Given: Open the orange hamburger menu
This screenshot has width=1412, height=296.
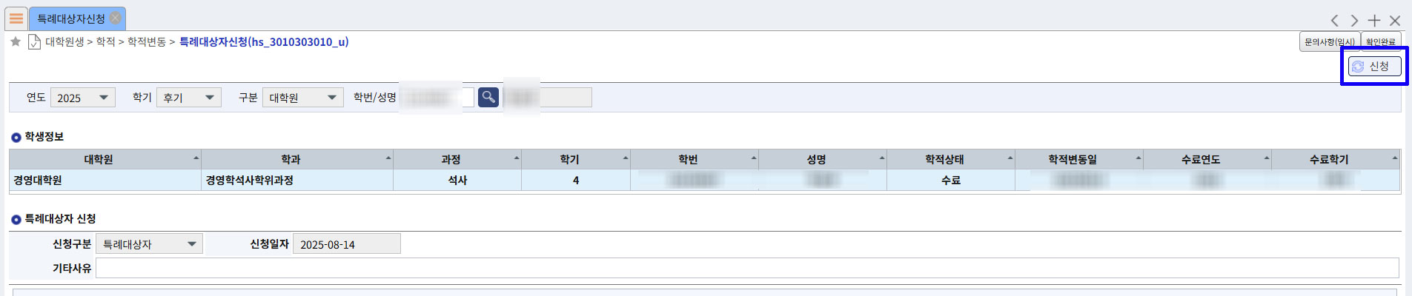Looking at the screenshot, I should point(16,18).
